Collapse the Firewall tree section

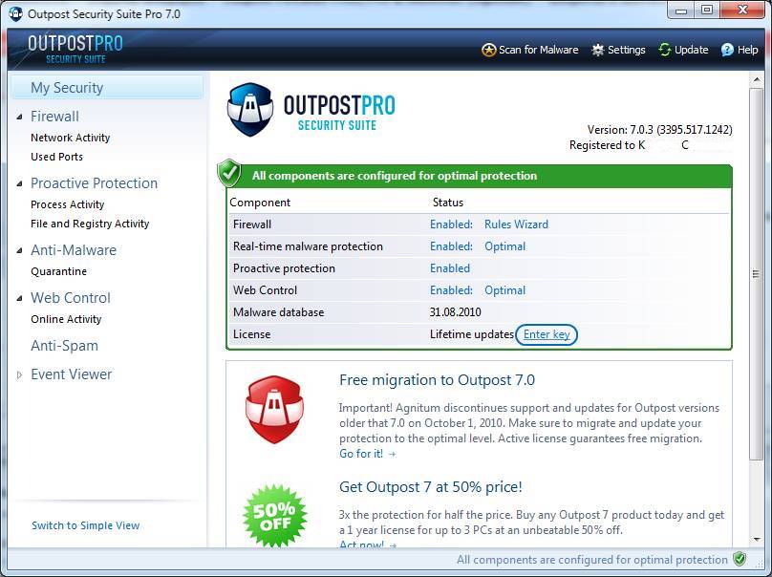pyautogui.click(x=20, y=117)
